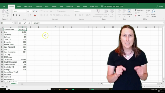Expand the formula bar chevron
The height and width of the screenshot is (93, 165).
click(163, 23)
